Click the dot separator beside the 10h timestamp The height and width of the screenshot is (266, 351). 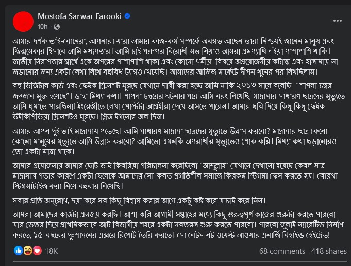pos(51,27)
